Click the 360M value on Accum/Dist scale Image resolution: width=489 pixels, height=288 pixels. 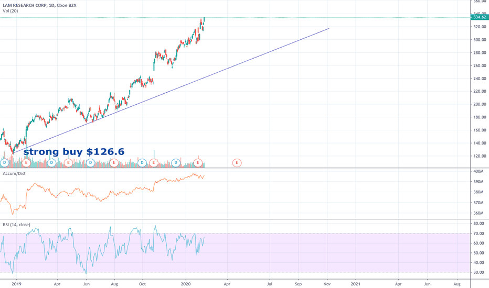(x=479, y=213)
